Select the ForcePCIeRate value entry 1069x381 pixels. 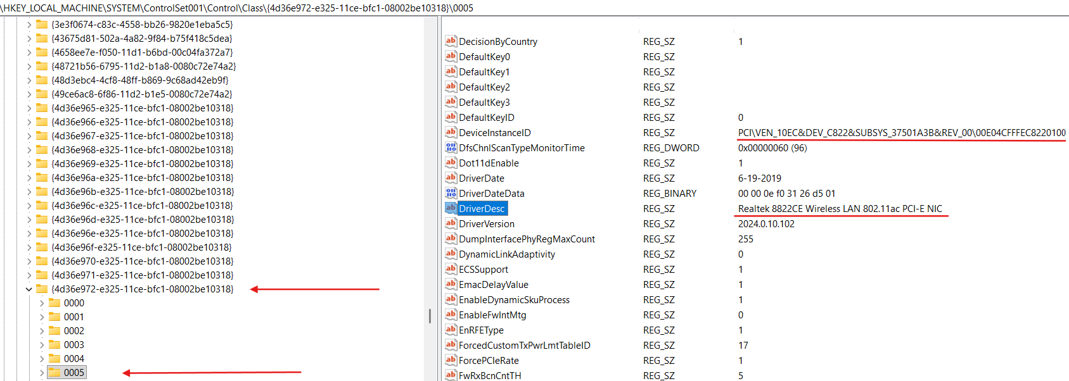(x=489, y=361)
